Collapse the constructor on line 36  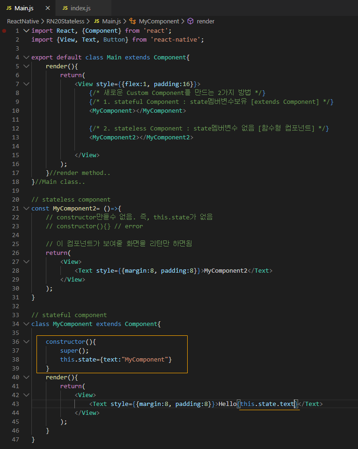(x=26, y=341)
